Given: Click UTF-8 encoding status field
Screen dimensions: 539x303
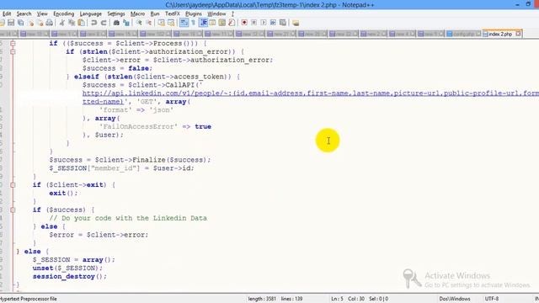Looking at the screenshot, I should tap(492, 299).
